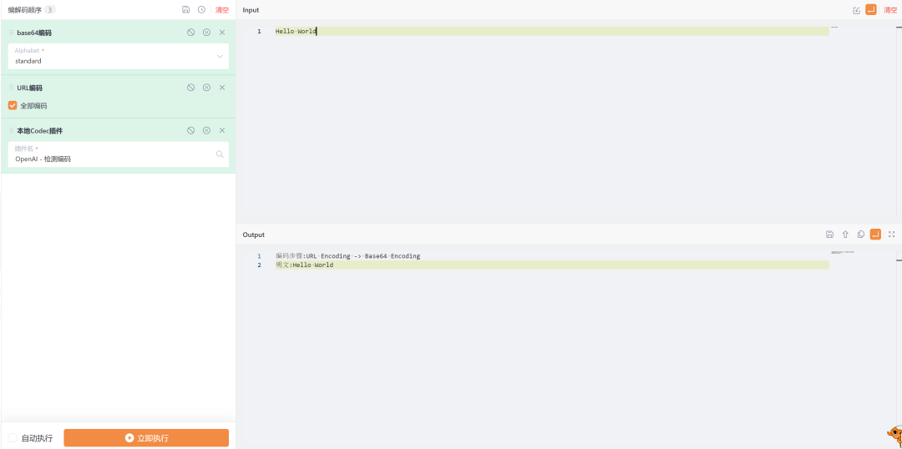
Task: Click the 本地Codec插件 step title
Action: point(40,130)
